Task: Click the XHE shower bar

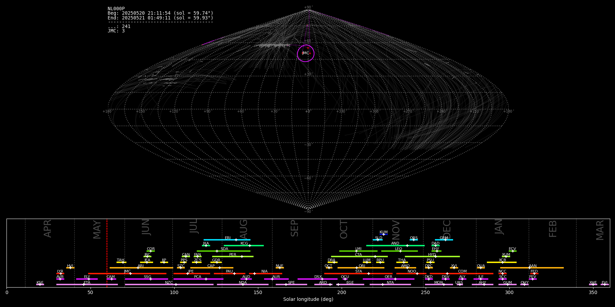Action: [593, 284]
